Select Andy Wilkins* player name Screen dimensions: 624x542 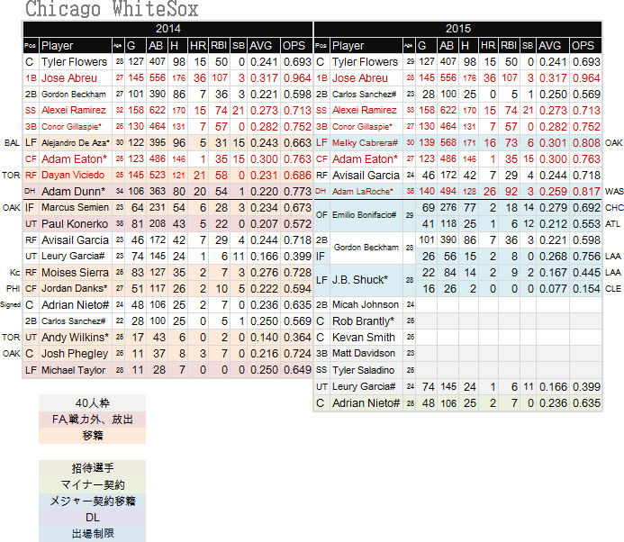[75, 338]
